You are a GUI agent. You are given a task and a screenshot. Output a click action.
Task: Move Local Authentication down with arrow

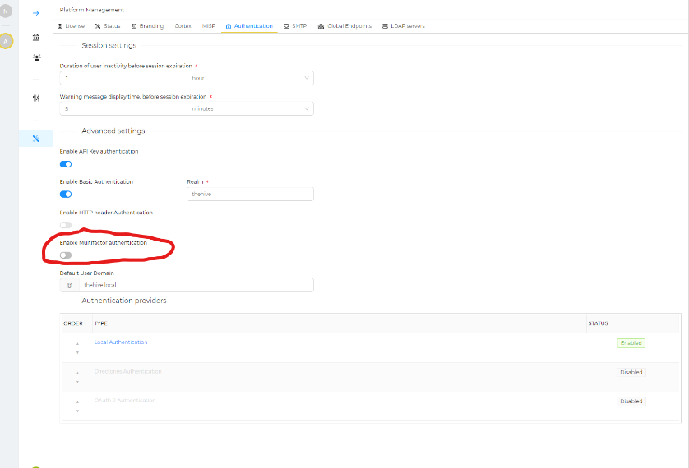(x=77, y=352)
